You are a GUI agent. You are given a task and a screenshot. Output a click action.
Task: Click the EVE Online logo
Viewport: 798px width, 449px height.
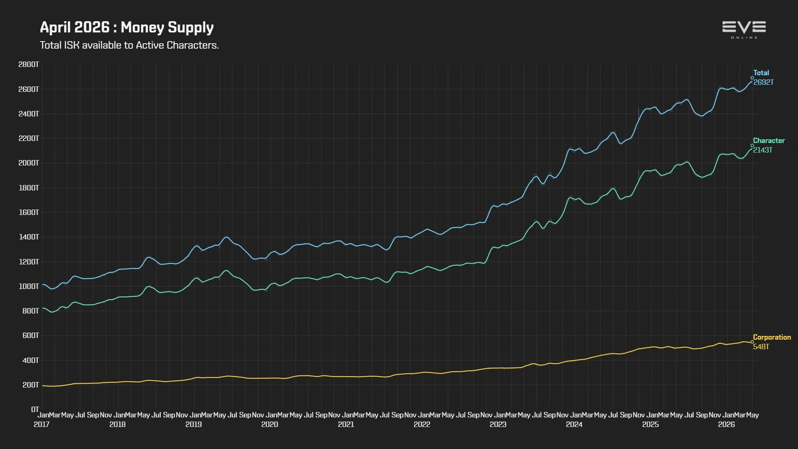point(744,30)
